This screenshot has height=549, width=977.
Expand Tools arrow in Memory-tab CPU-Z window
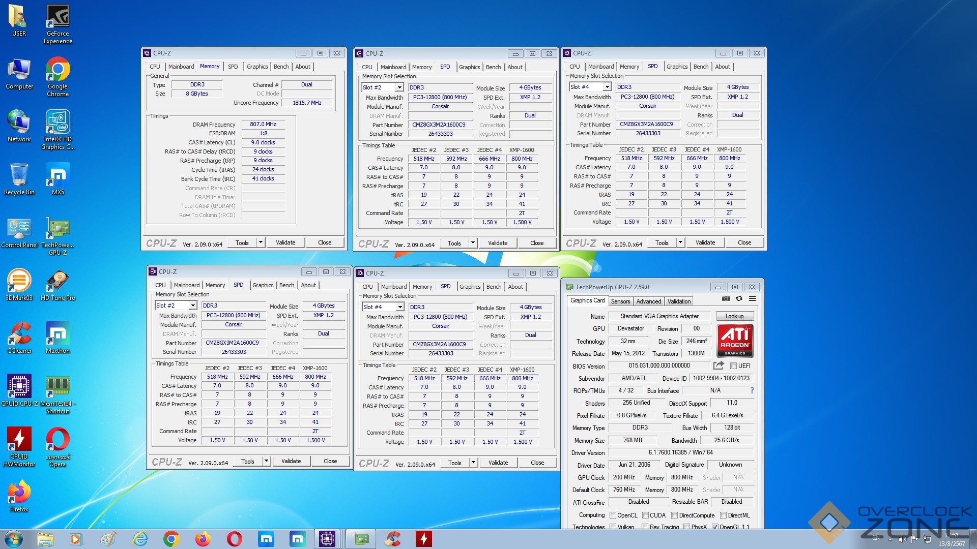[261, 242]
